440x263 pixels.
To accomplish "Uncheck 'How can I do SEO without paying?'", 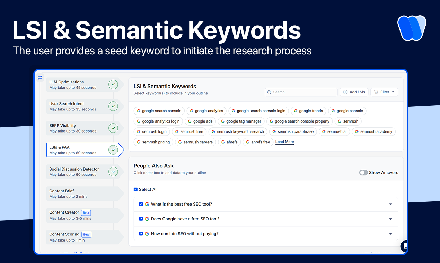I will (141, 234).
